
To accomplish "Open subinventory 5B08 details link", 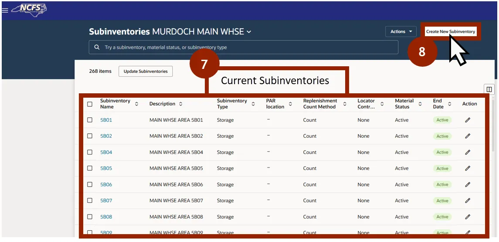I will point(106,217).
